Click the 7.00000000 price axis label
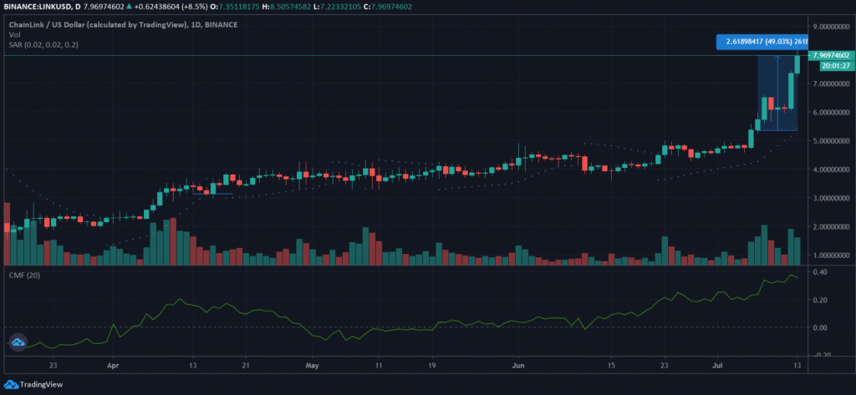The image size is (856, 395). tap(831, 84)
